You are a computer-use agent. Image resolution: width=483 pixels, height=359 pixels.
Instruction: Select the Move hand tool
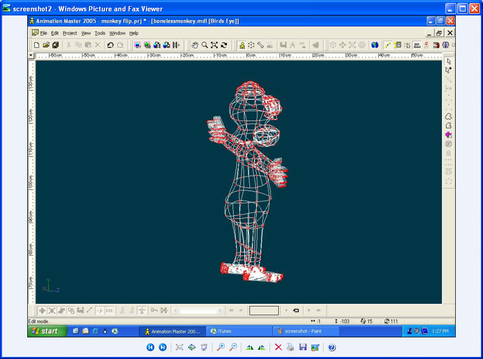coord(195,45)
